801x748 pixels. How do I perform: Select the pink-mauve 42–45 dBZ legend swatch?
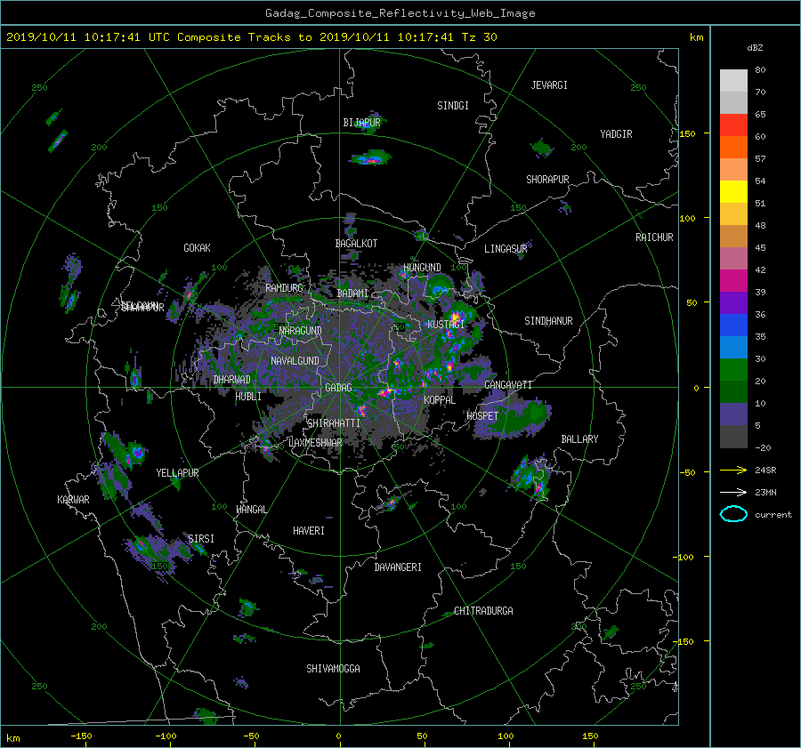733,259
